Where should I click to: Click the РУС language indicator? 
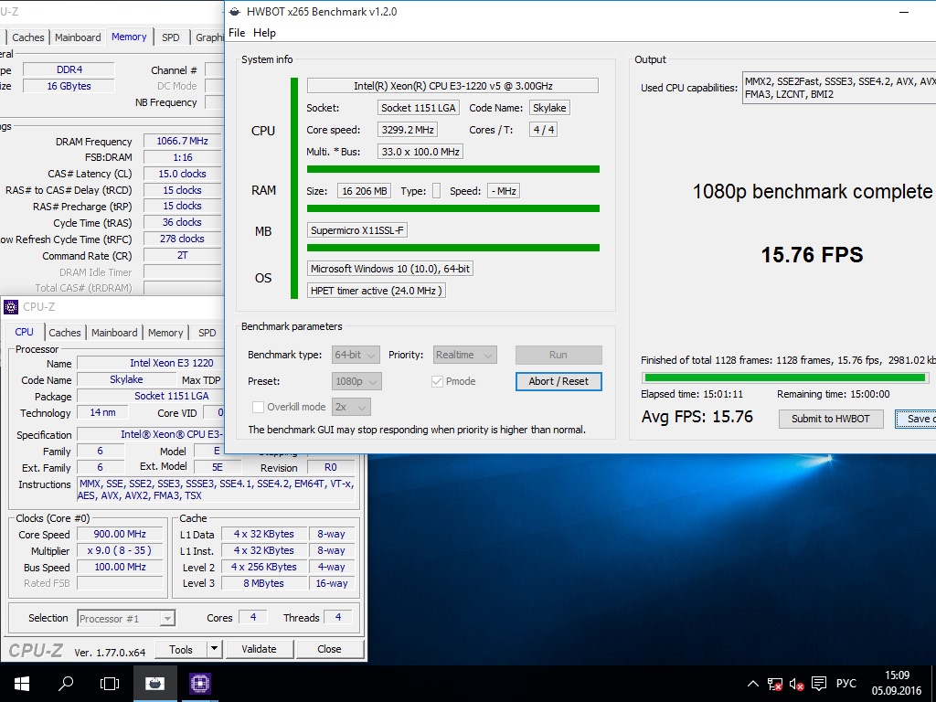click(846, 684)
